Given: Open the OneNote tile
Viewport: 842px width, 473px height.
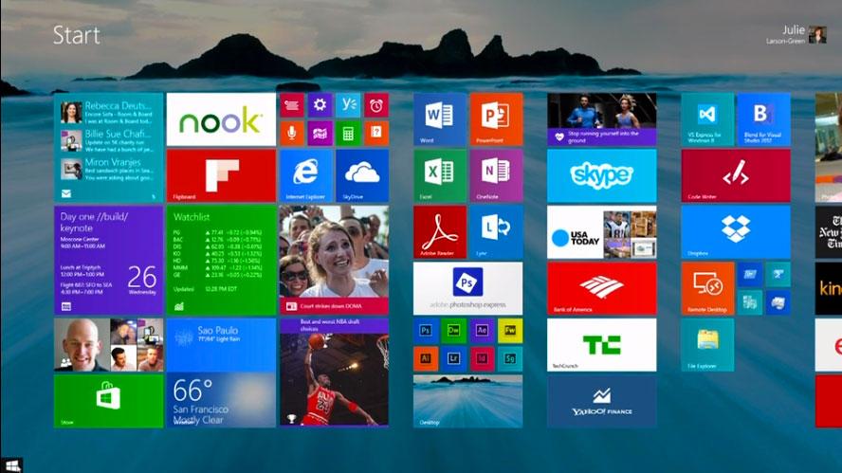Looking at the screenshot, I should click(x=496, y=175).
